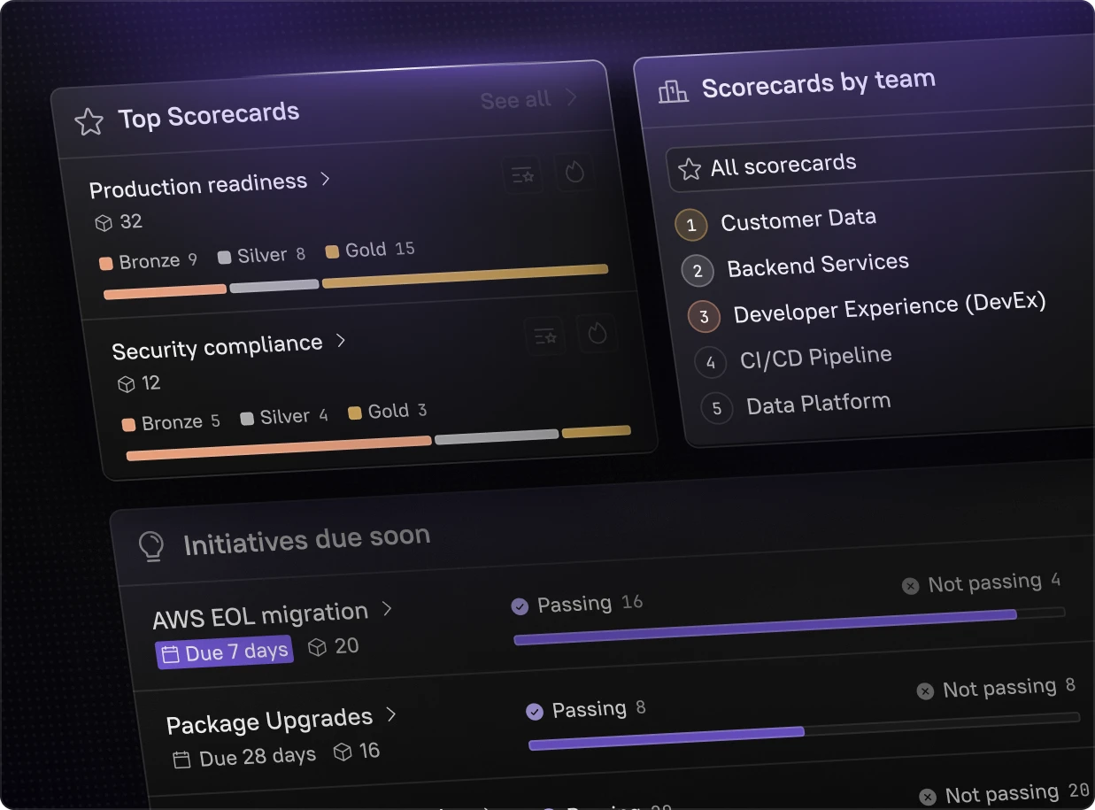Image resolution: width=1095 pixels, height=810 pixels.
Task: Click the lightbulb icon beside Initiatives due soon
Action: [152, 547]
